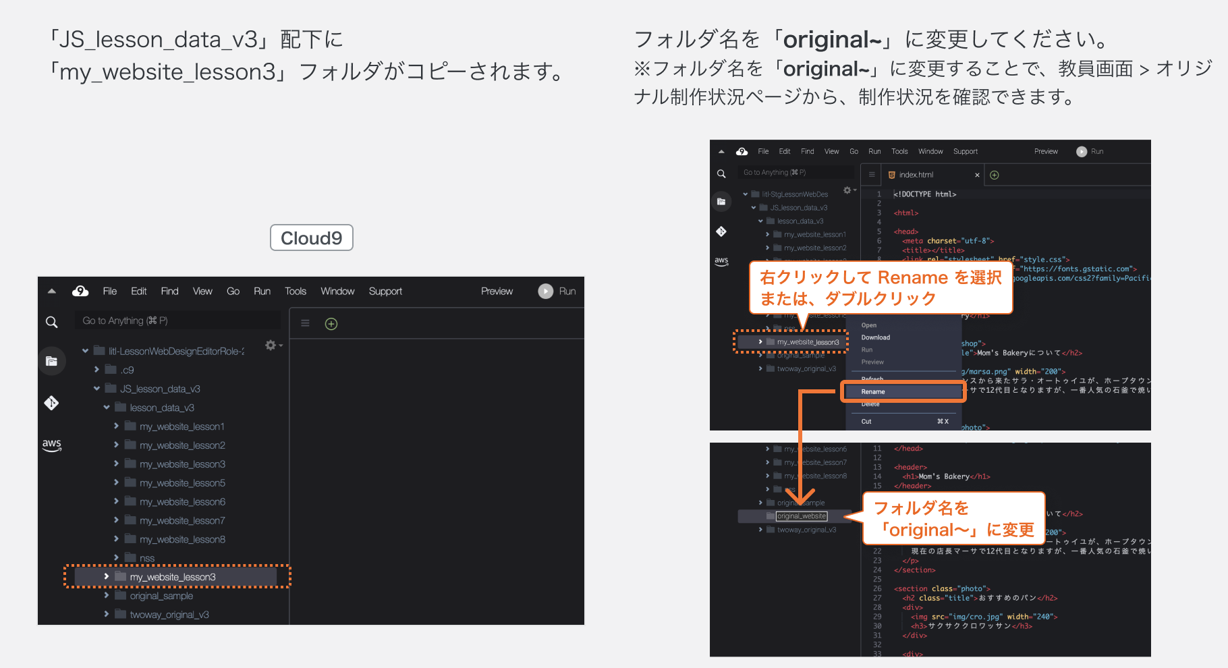1228x668 pixels.
Task: Open the View menu in left screenshot
Action: [202, 291]
